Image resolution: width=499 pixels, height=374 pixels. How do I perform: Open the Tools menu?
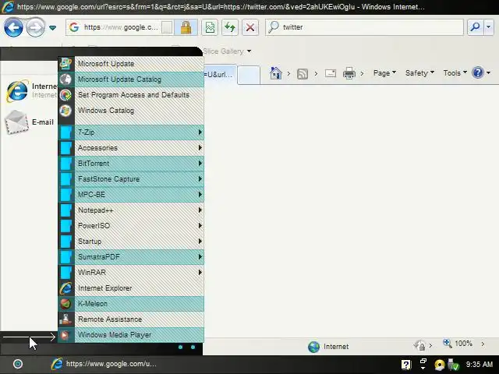(x=455, y=73)
